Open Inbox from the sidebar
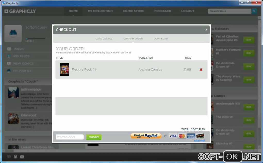Viewport: 263px width, 163px height. (x=19, y=49)
